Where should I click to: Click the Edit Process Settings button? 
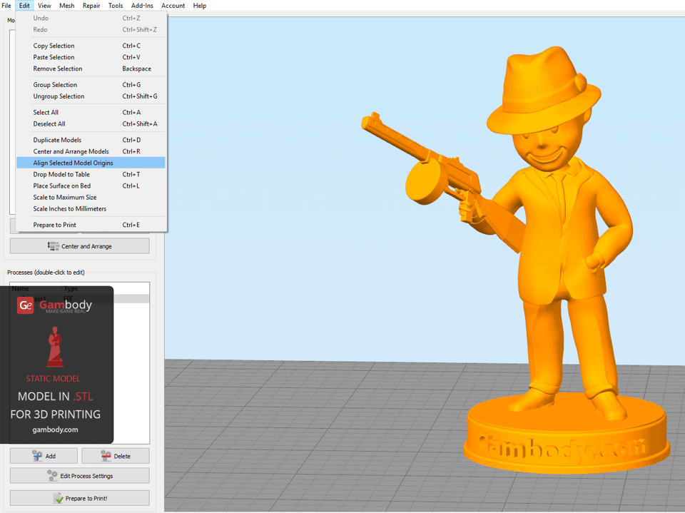[78, 475]
